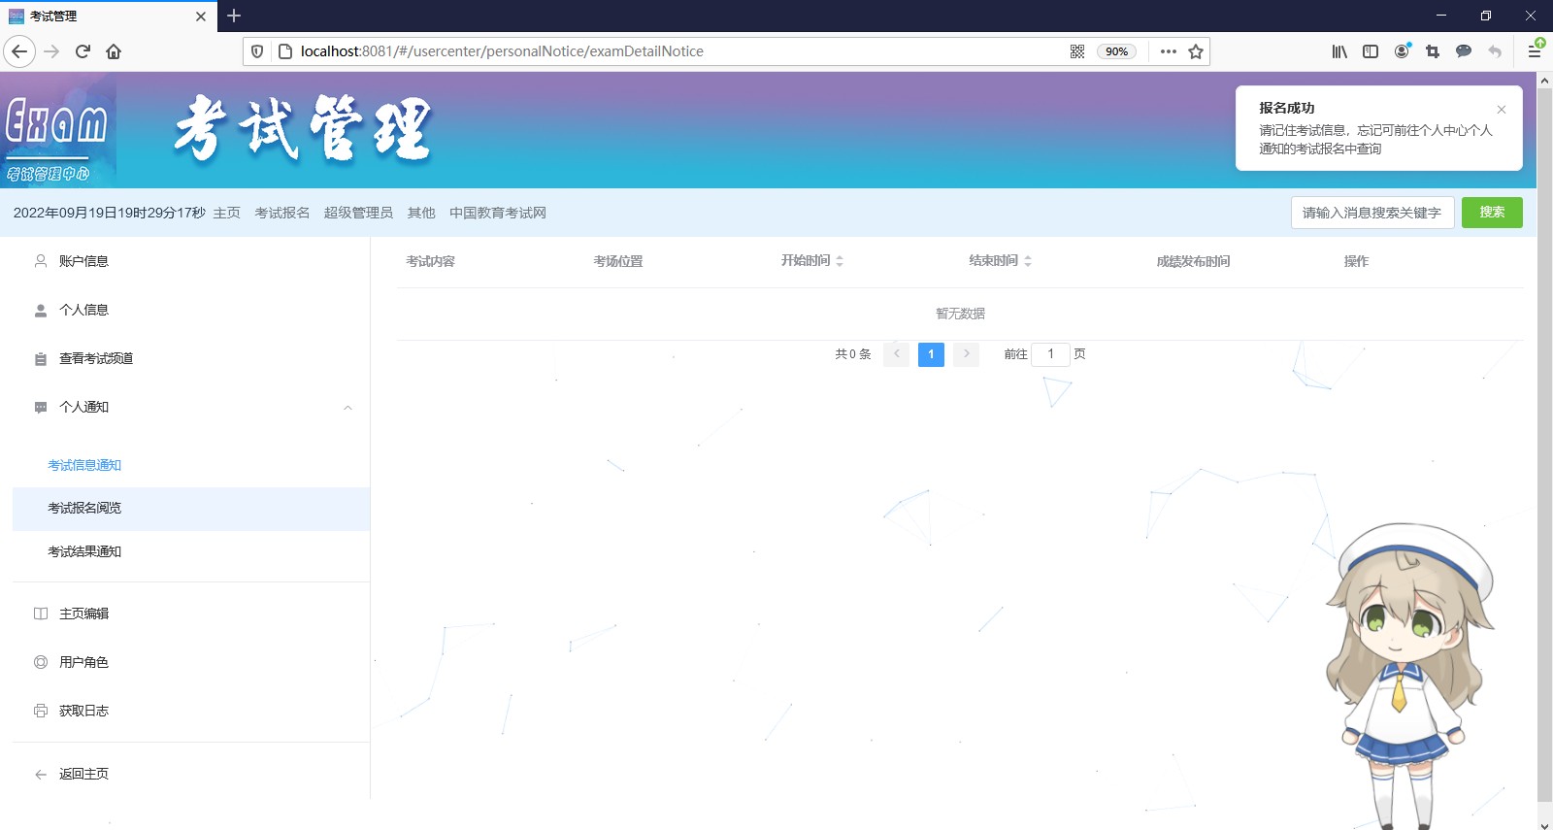This screenshot has height=830, width=1553.
Task: Open the tracking protection shield icon
Action: pos(257,51)
